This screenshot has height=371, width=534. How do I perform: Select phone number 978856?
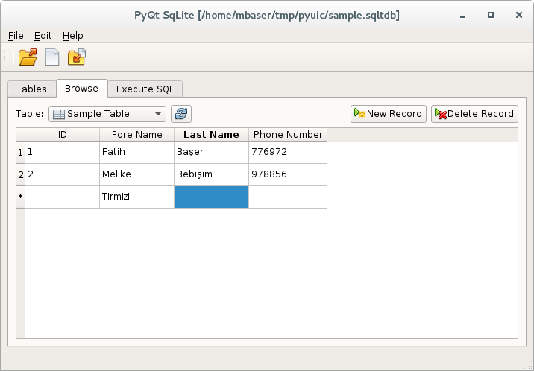(288, 175)
